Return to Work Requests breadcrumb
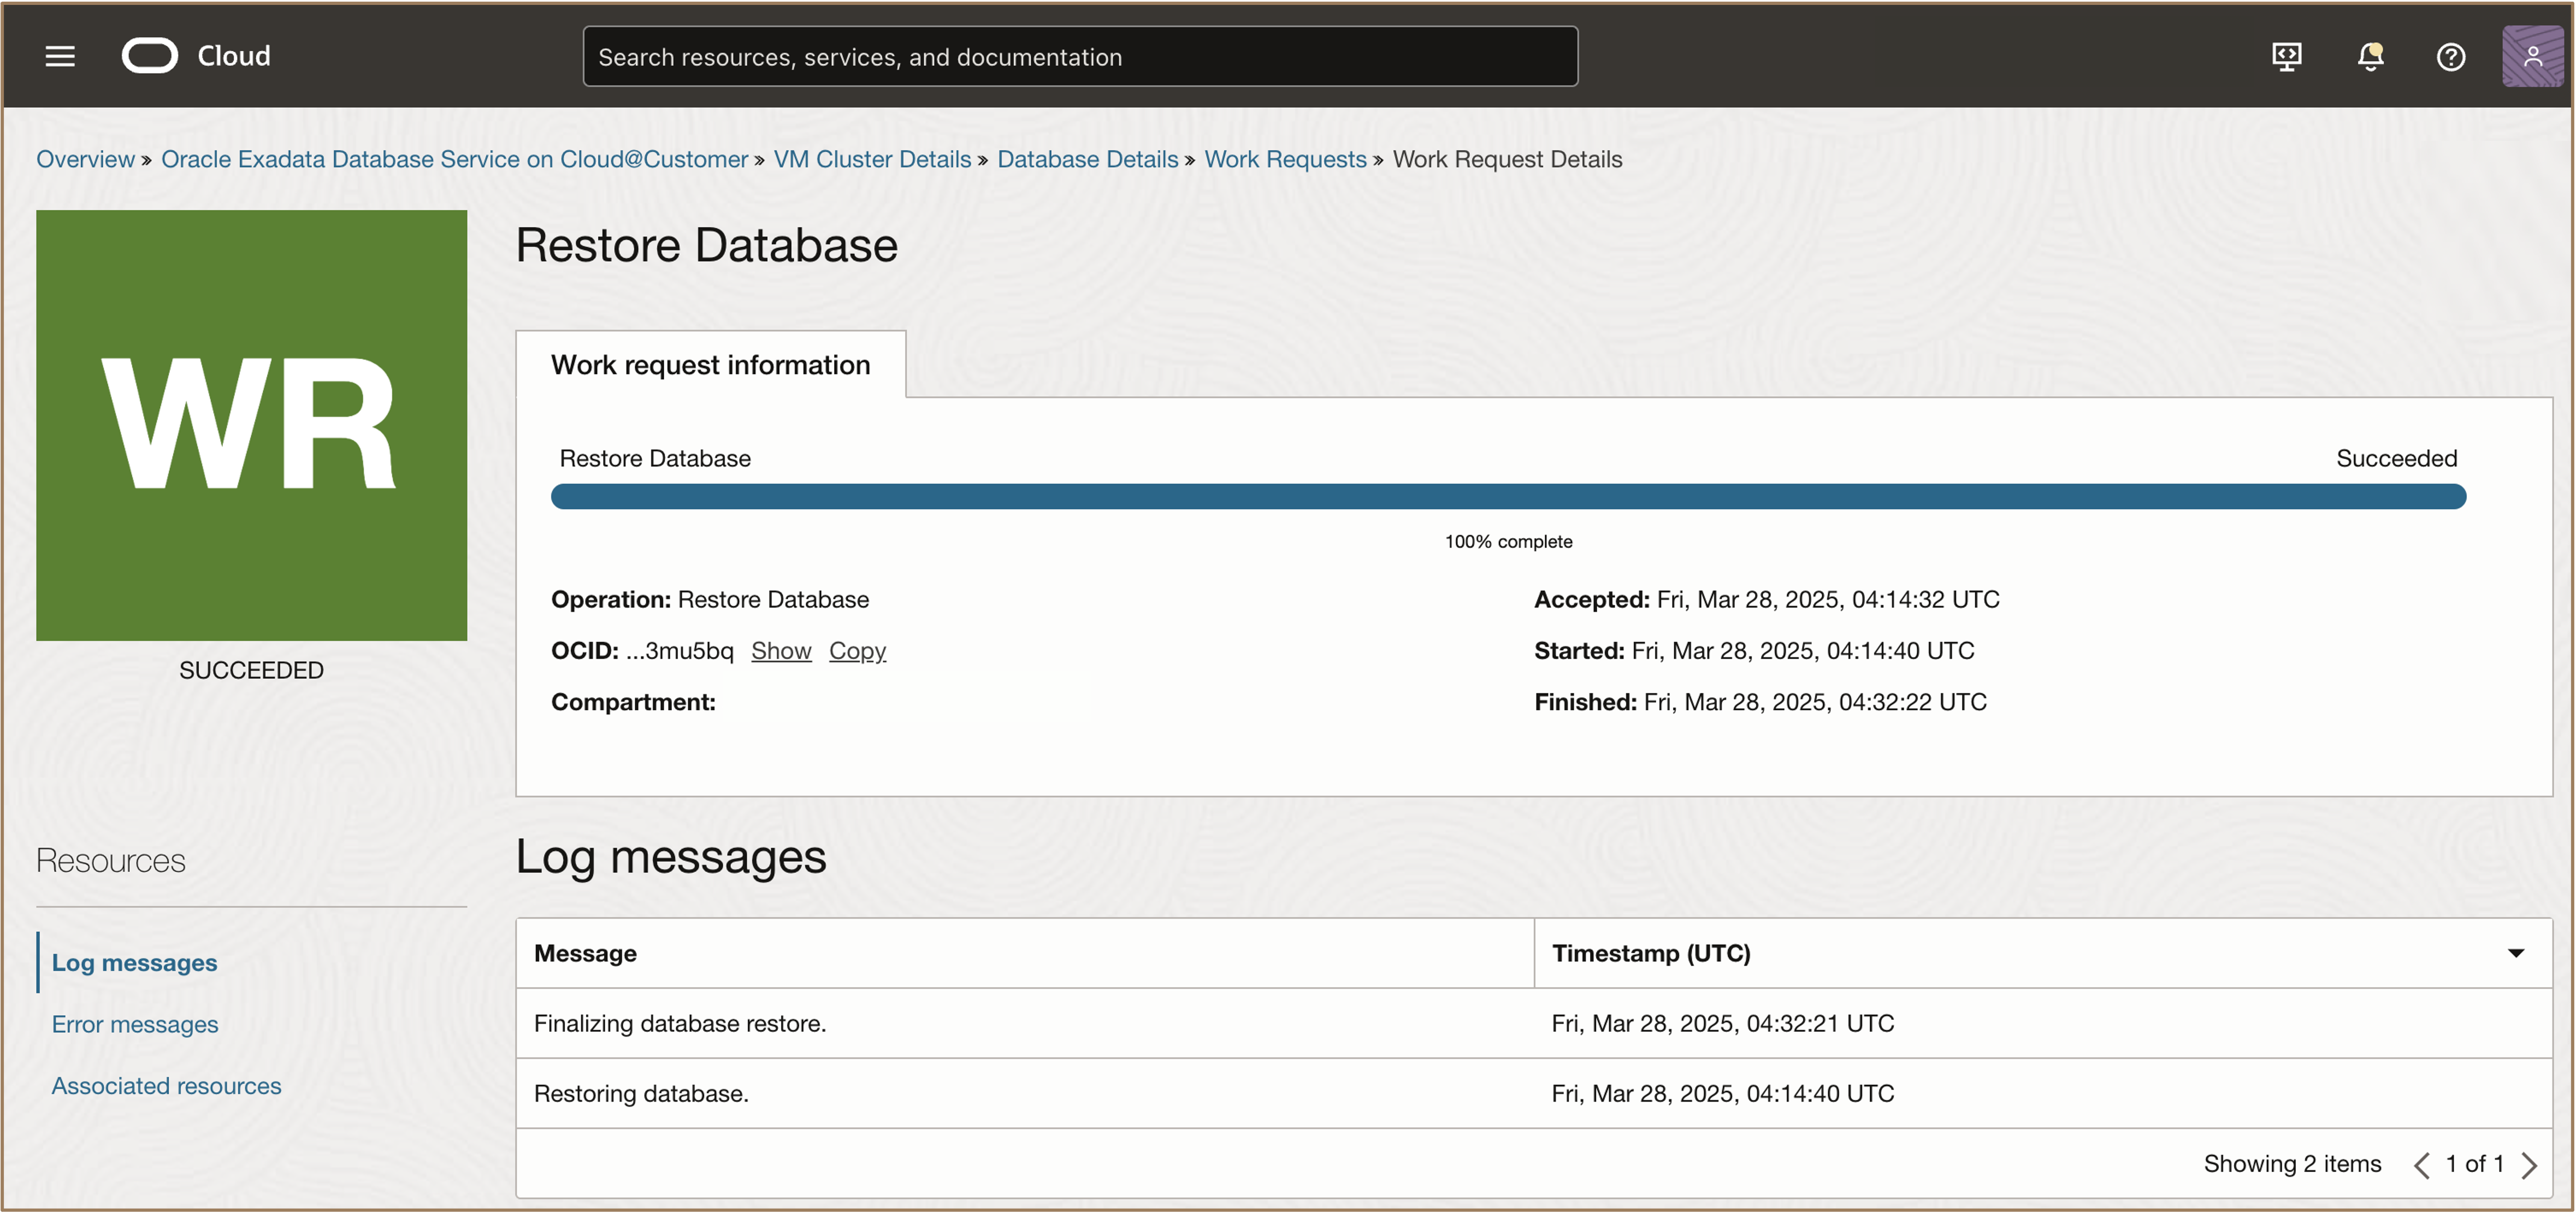Screen dimensions: 2576x1213 point(1285,159)
